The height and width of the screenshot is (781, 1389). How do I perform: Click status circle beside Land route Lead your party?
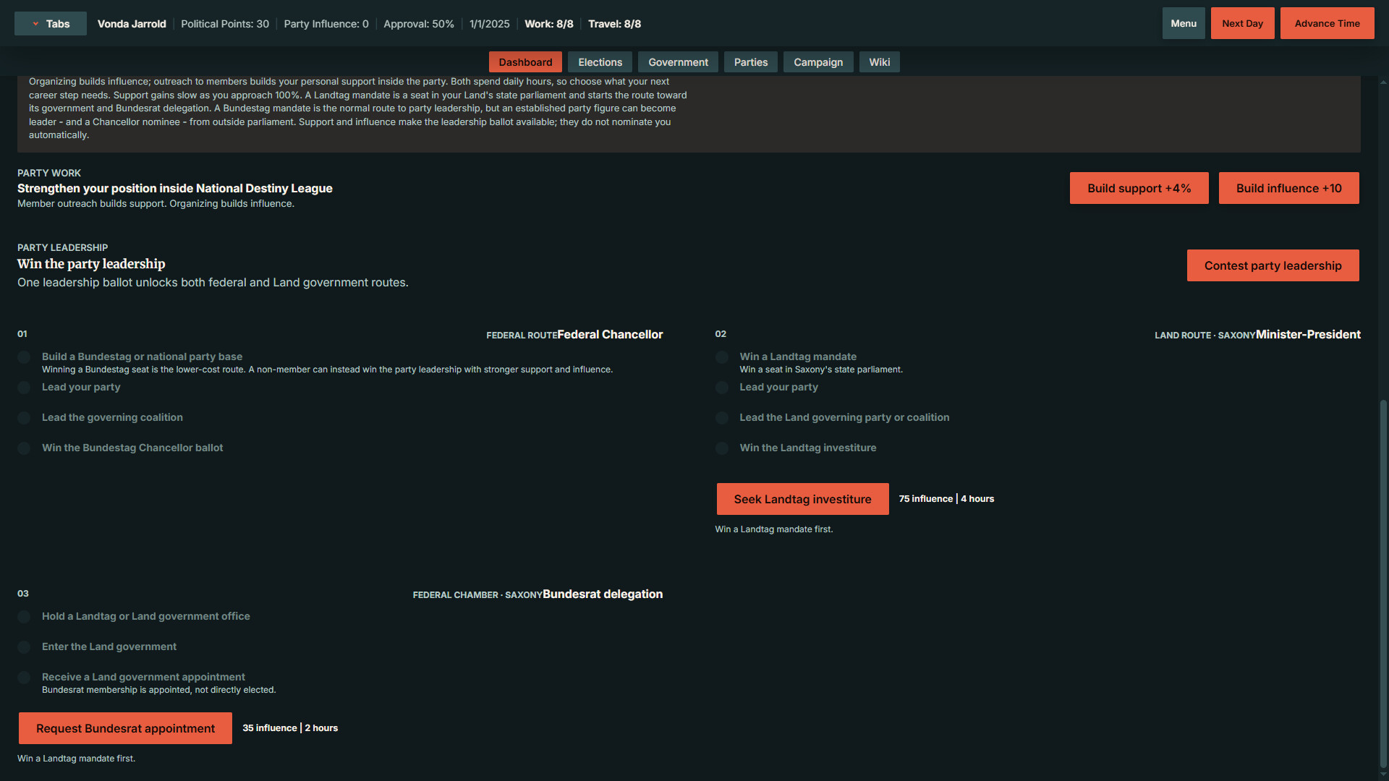[x=721, y=388]
